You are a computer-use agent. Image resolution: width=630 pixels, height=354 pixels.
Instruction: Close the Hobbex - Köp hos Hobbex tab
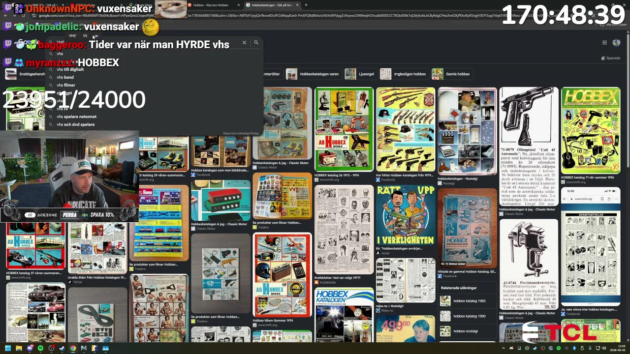point(239,5)
